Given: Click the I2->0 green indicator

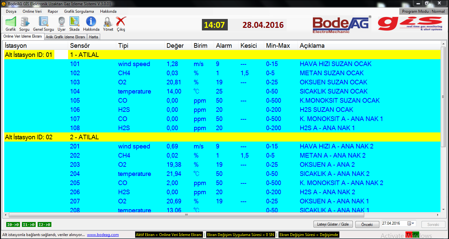Looking at the screenshot, I should click(45, 225).
